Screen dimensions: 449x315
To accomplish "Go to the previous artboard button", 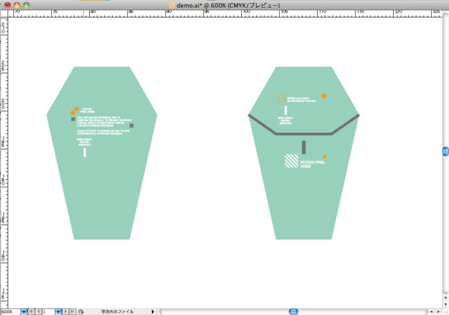I will point(38,311).
